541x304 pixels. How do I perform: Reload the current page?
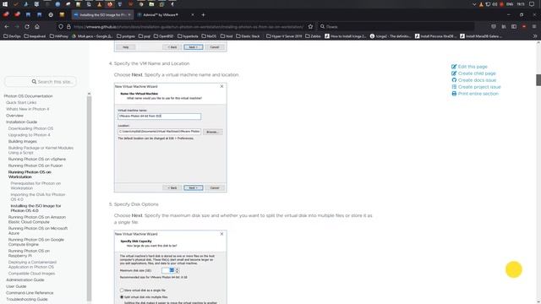(x=27, y=26)
